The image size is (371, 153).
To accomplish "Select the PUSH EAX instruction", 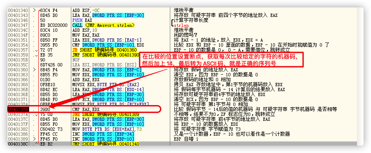I will [x=82, y=20].
